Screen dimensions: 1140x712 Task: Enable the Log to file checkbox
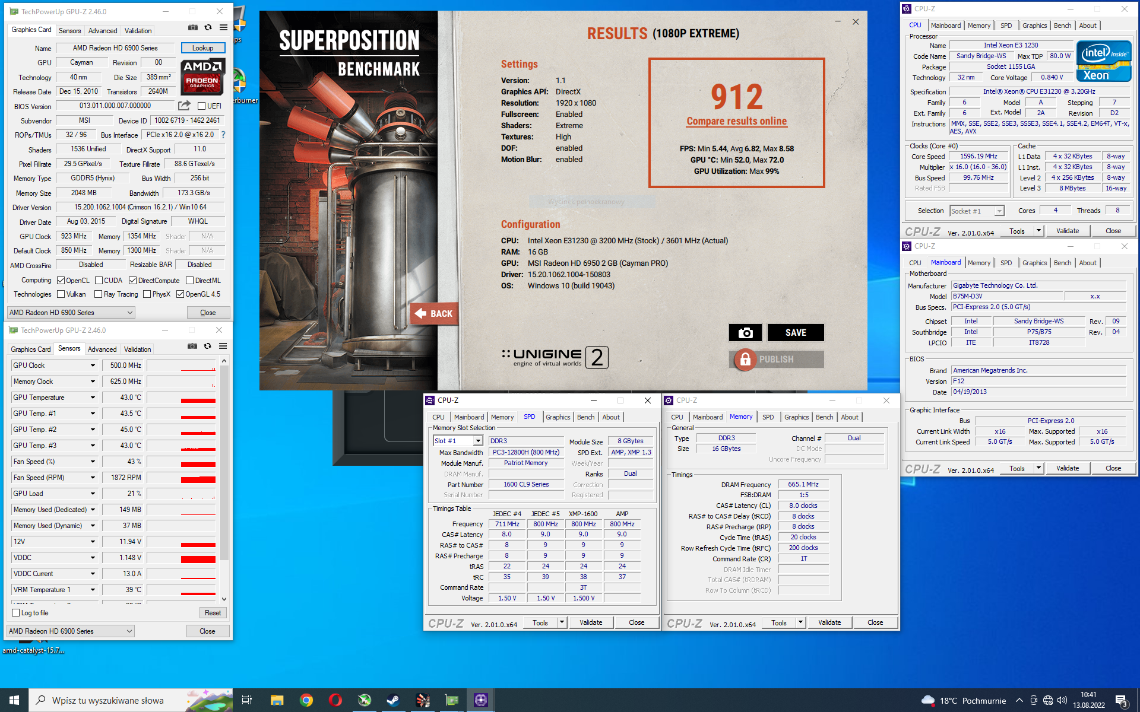point(16,613)
